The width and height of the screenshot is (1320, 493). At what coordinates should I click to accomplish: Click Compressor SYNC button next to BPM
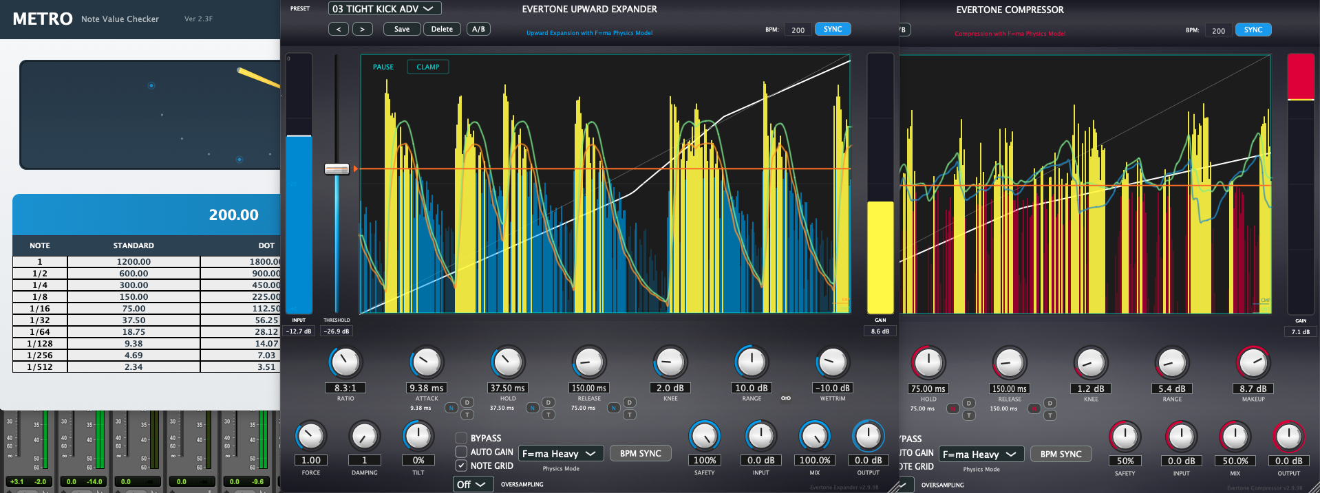click(x=1253, y=30)
